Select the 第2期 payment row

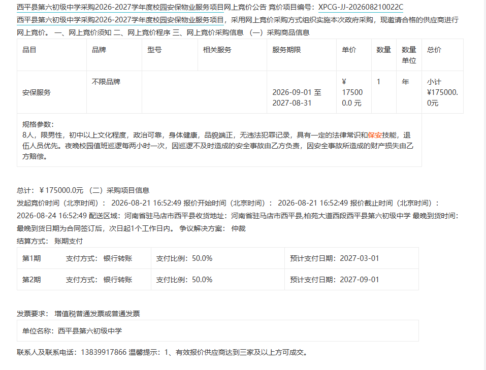coord(217,280)
